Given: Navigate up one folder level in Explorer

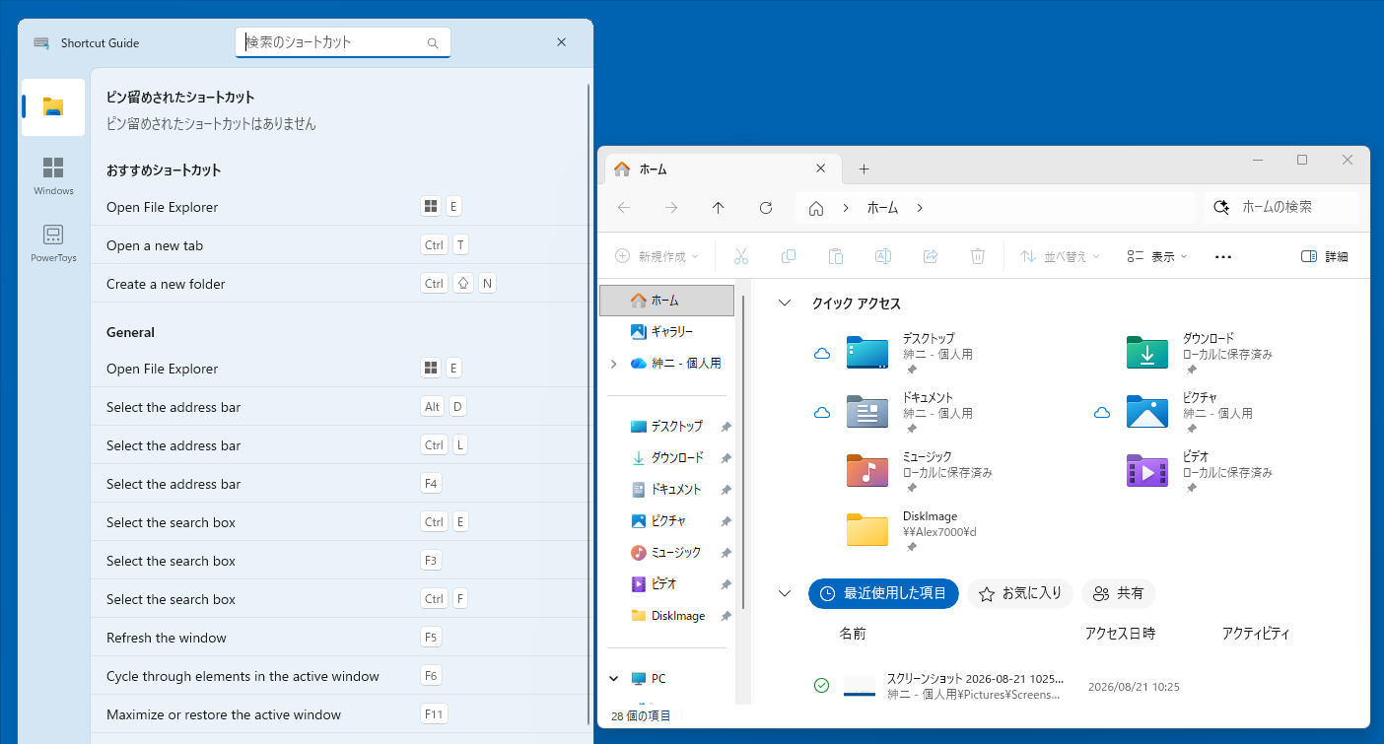Looking at the screenshot, I should point(719,208).
